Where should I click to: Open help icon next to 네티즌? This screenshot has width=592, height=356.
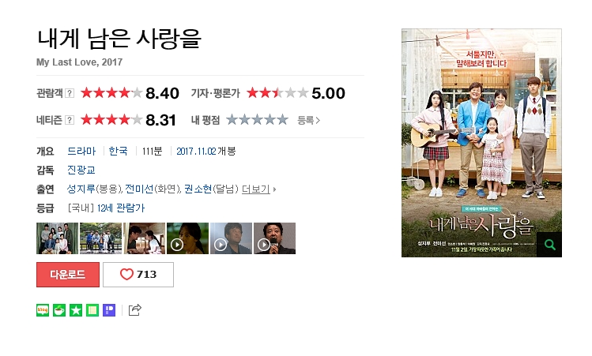coord(70,120)
